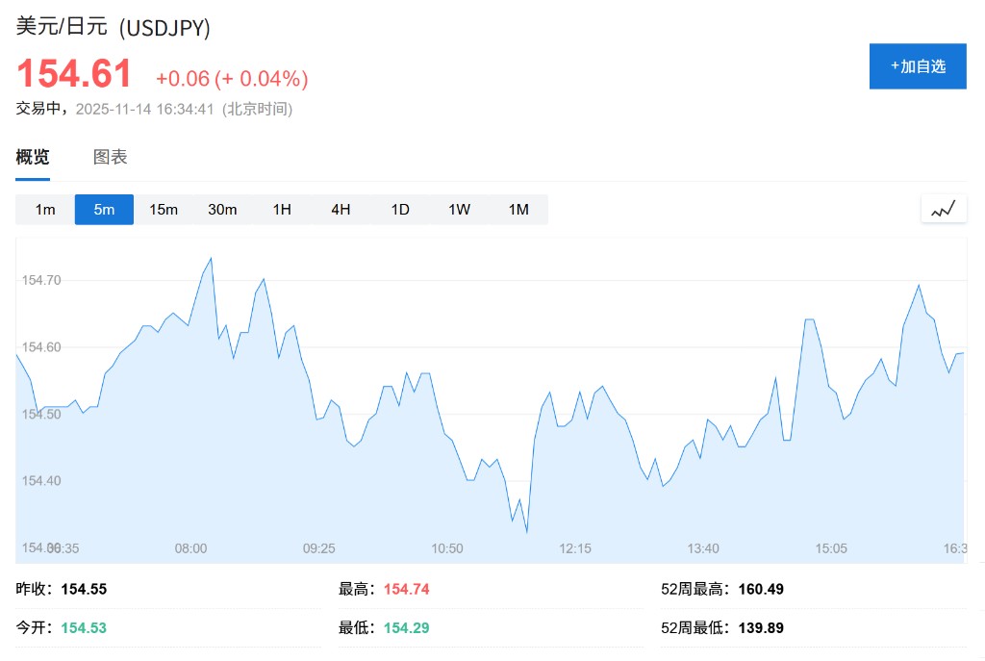This screenshot has width=985, height=661.
Task: Click the 12:15 time axis label
Action: tap(575, 548)
